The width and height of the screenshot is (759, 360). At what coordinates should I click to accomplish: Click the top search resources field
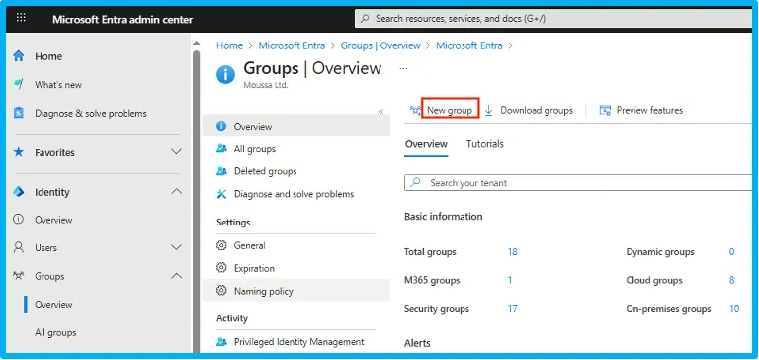point(553,19)
